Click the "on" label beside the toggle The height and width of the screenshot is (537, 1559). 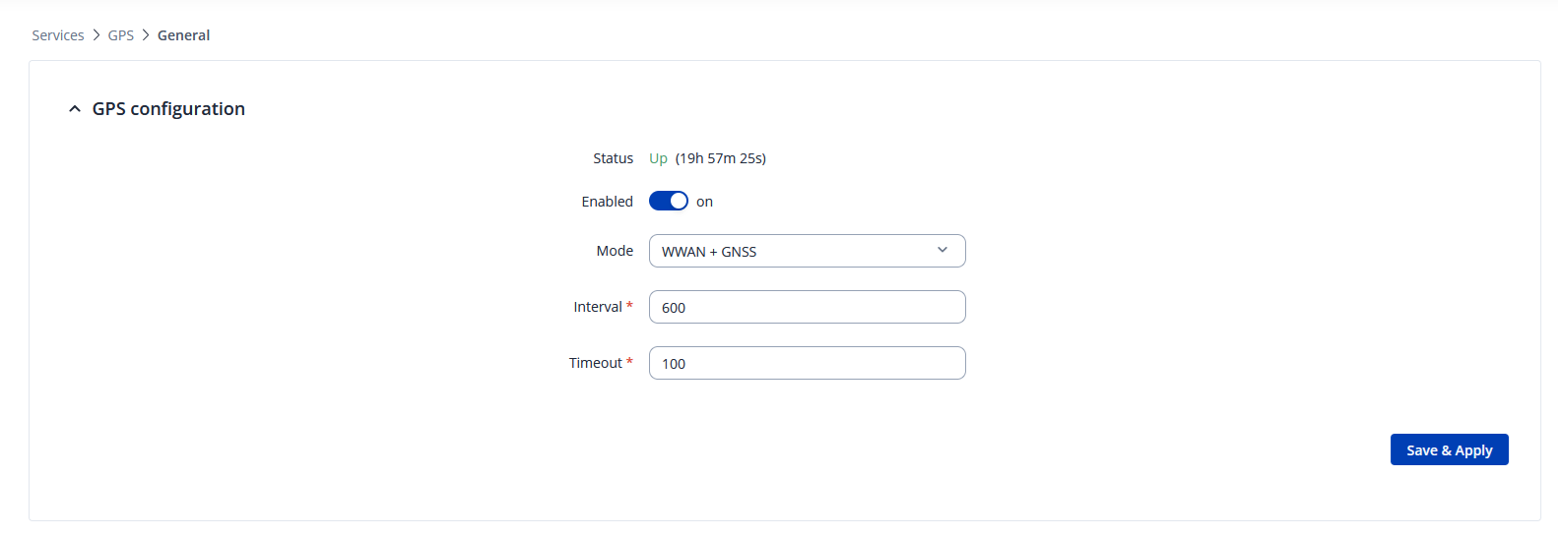(704, 202)
